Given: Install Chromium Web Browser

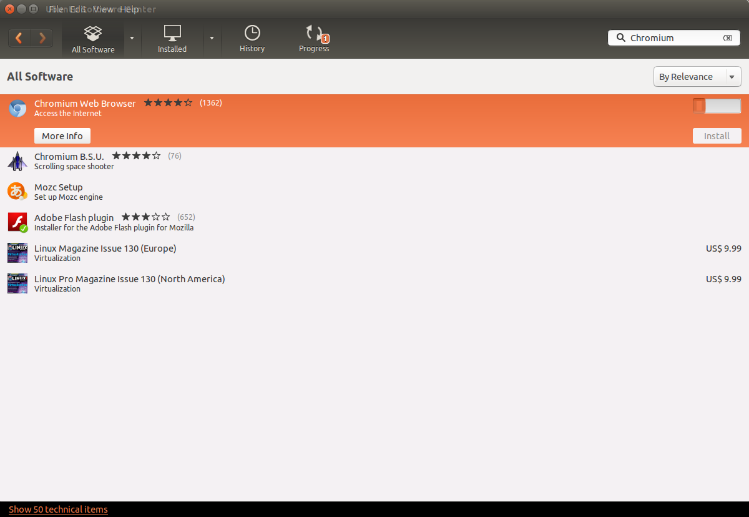Looking at the screenshot, I should click(x=717, y=135).
